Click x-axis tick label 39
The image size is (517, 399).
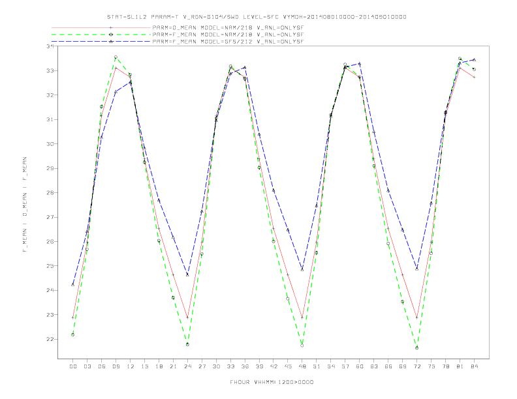tap(259, 366)
